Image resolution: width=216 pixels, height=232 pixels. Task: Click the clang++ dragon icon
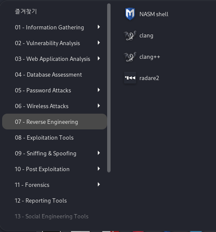click(x=130, y=57)
